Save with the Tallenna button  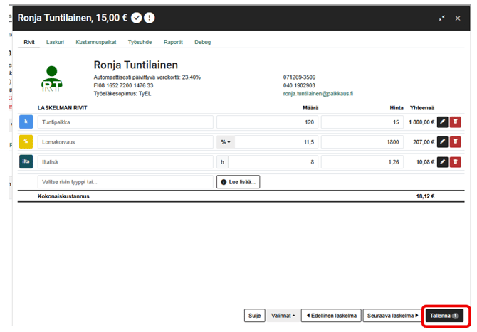[444, 316]
